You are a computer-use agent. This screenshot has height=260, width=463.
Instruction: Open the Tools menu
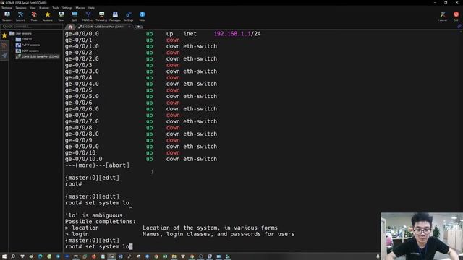tap(56, 8)
